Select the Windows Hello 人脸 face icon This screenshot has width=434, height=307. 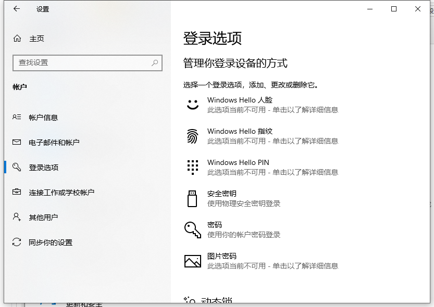click(192, 105)
